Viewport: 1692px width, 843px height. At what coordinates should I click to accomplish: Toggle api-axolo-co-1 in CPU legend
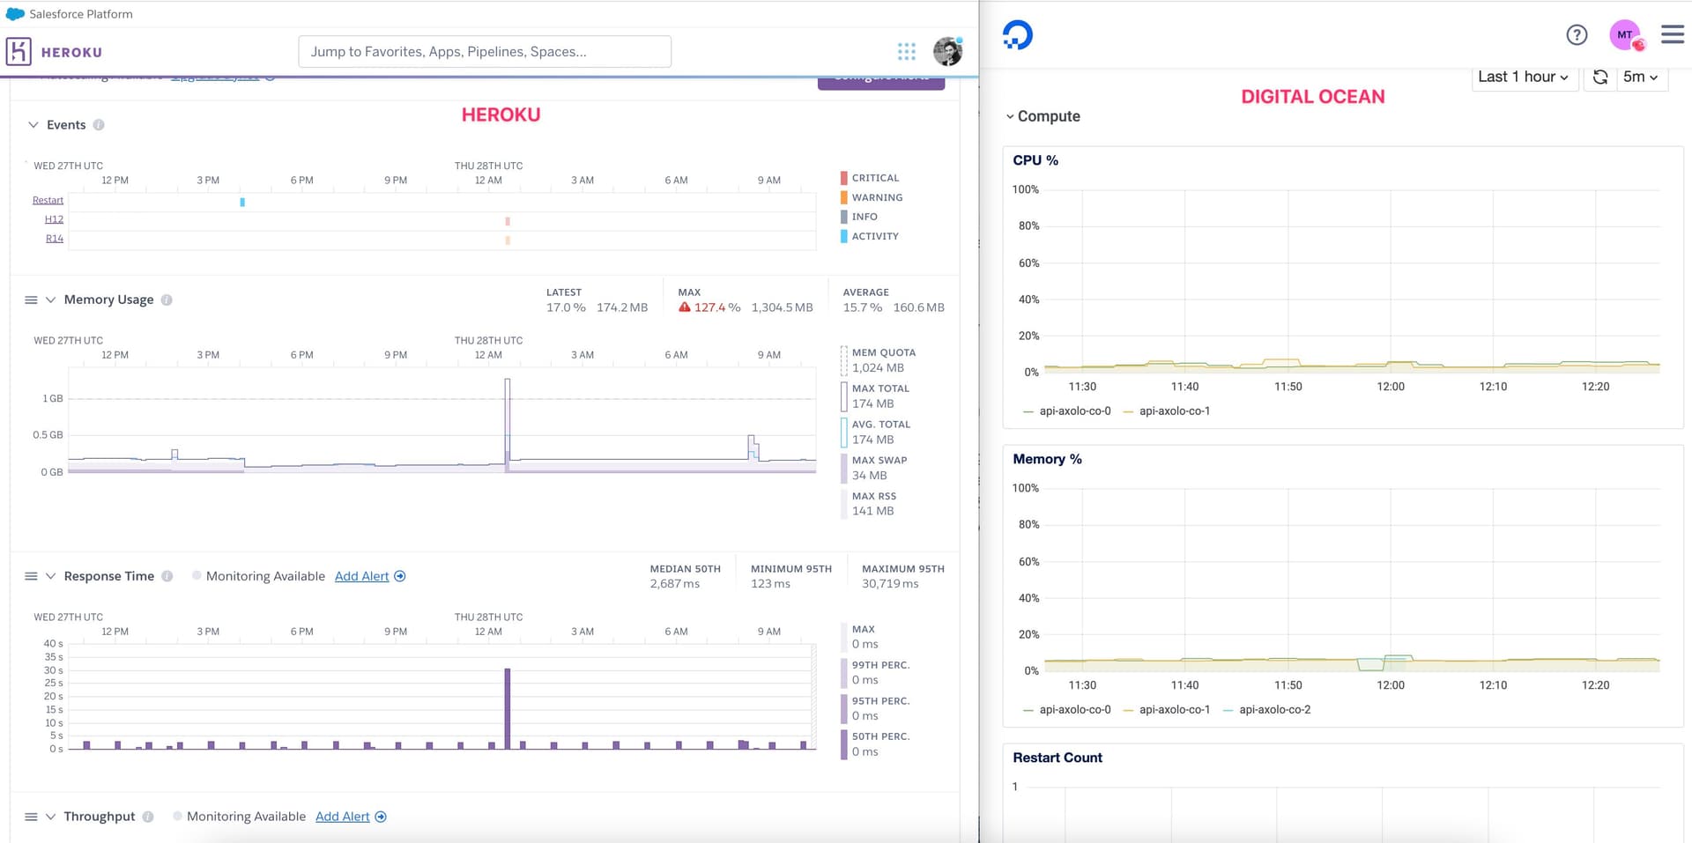pyautogui.click(x=1167, y=411)
